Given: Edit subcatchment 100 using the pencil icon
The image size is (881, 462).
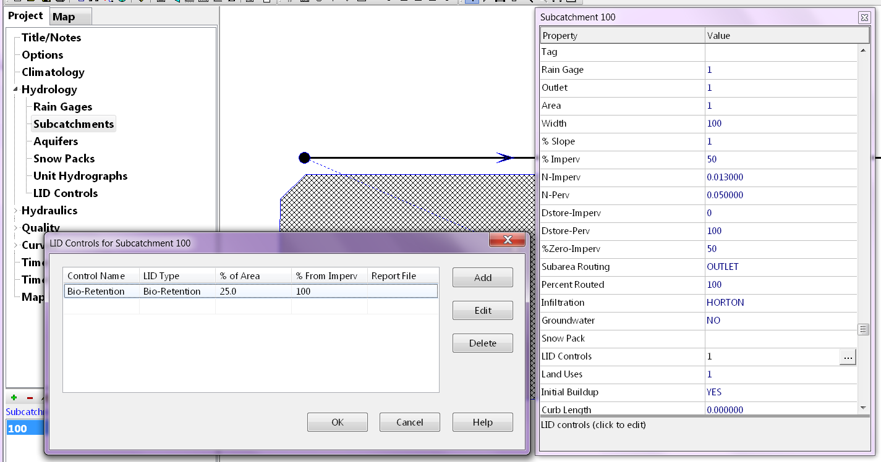Looking at the screenshot, I should (x=42, y=398).
